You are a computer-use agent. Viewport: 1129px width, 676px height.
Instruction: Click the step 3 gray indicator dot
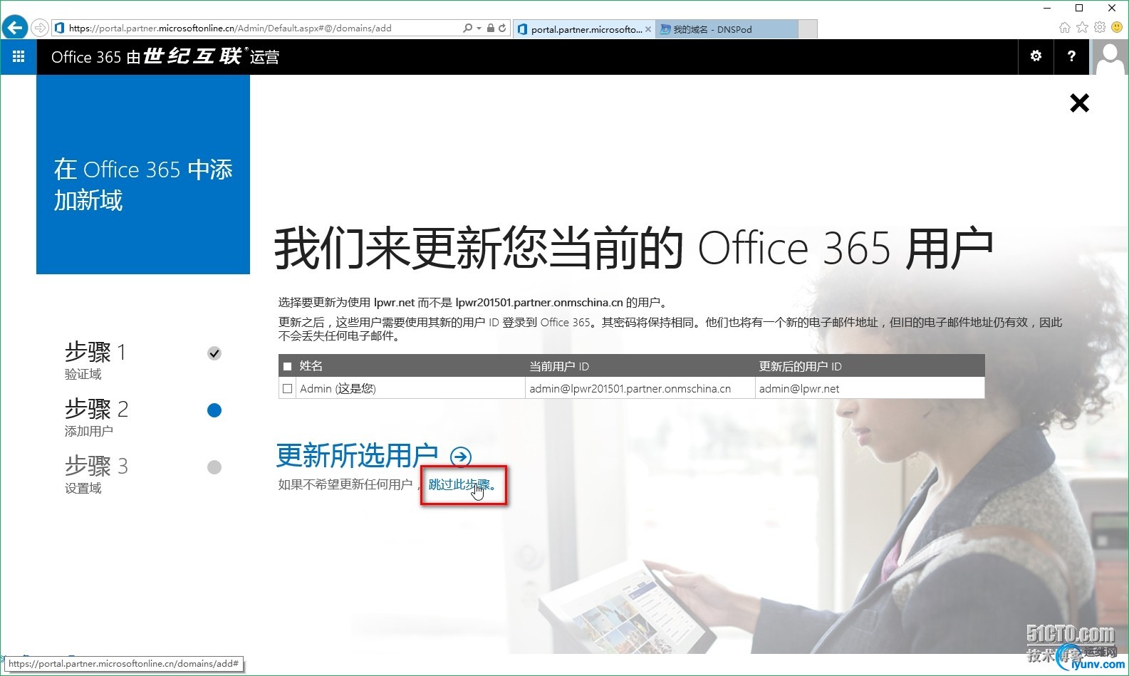point(214,467)
